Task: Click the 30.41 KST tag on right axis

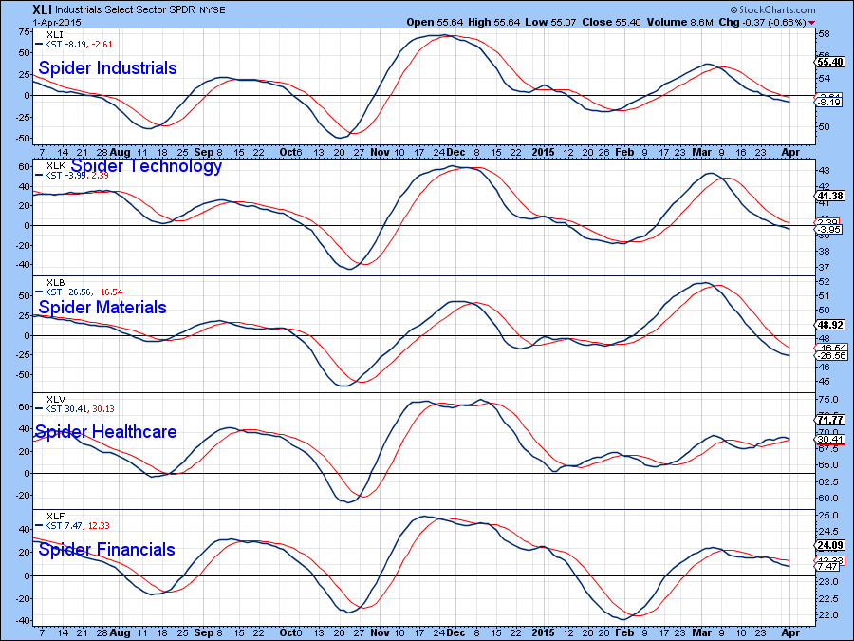Action: click(830, 439)
